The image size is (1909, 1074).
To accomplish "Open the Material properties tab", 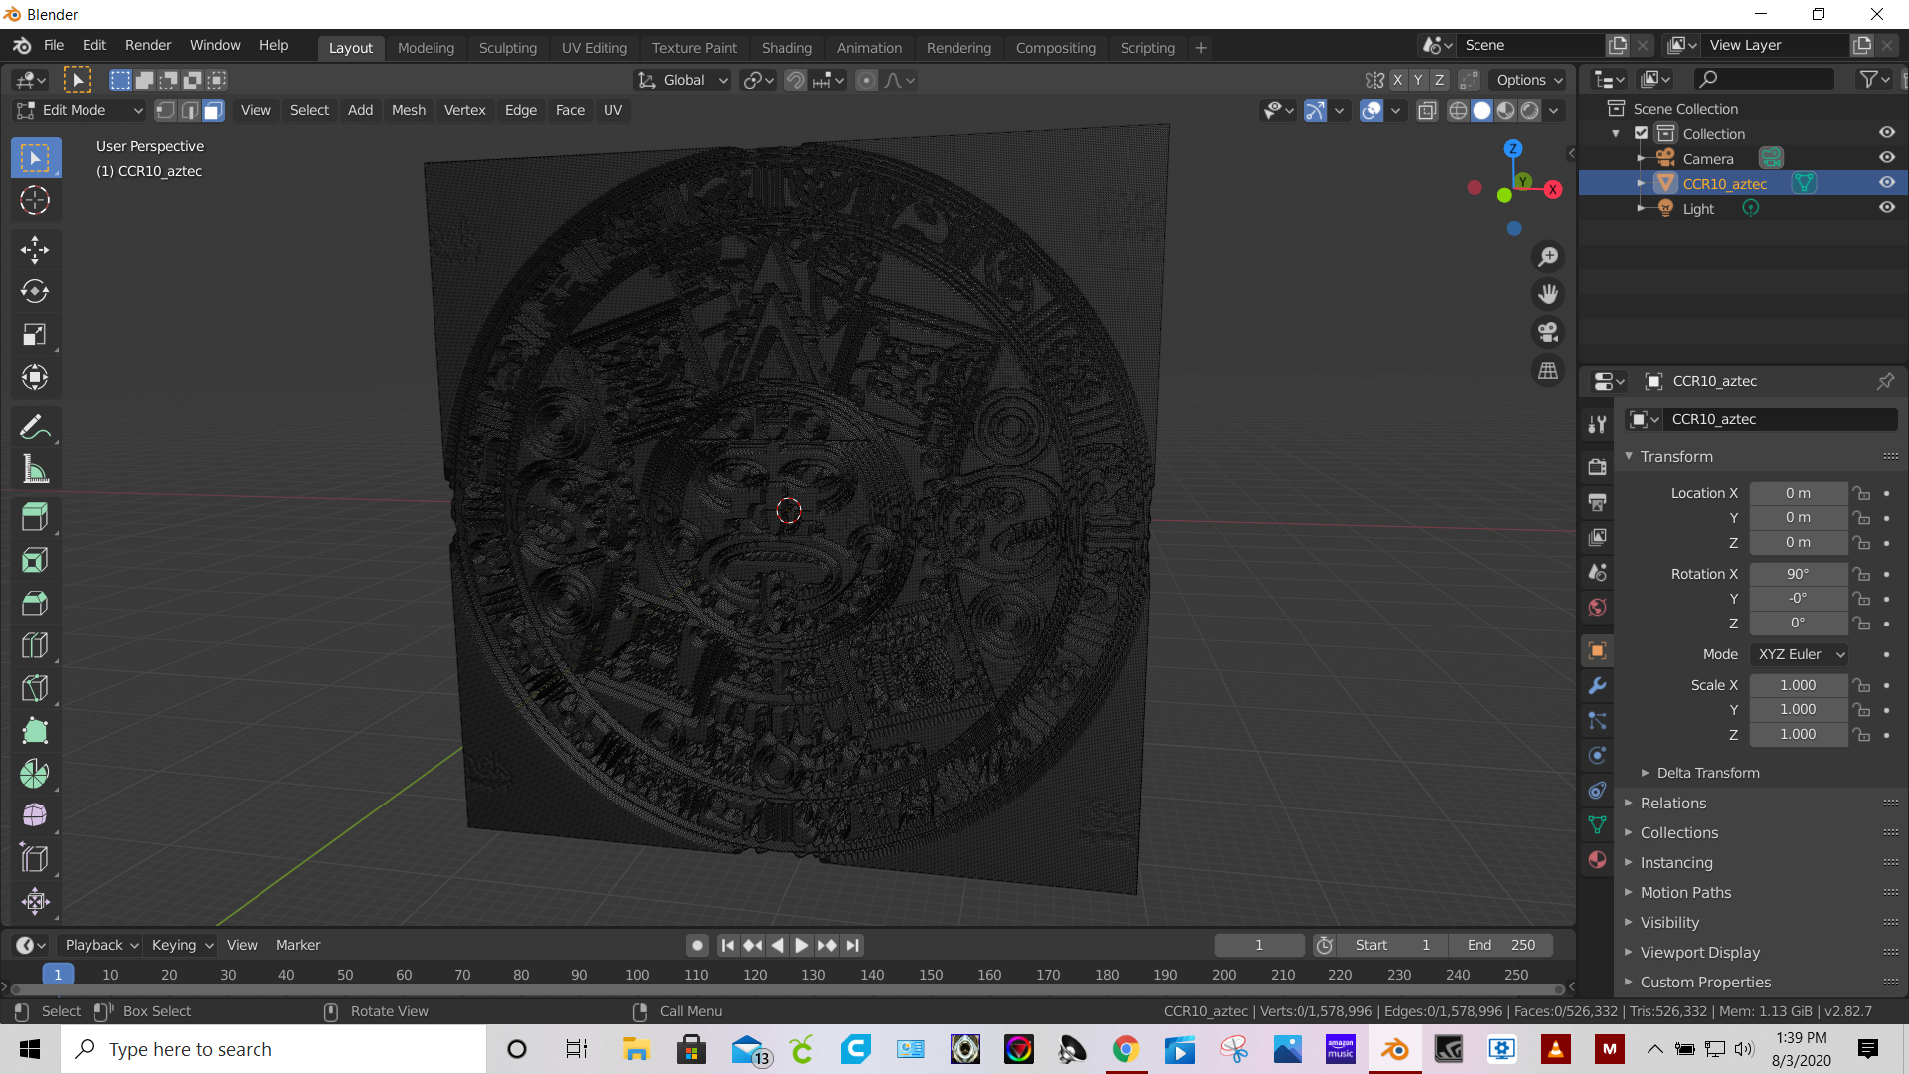I will click(x=1597, y=860).
